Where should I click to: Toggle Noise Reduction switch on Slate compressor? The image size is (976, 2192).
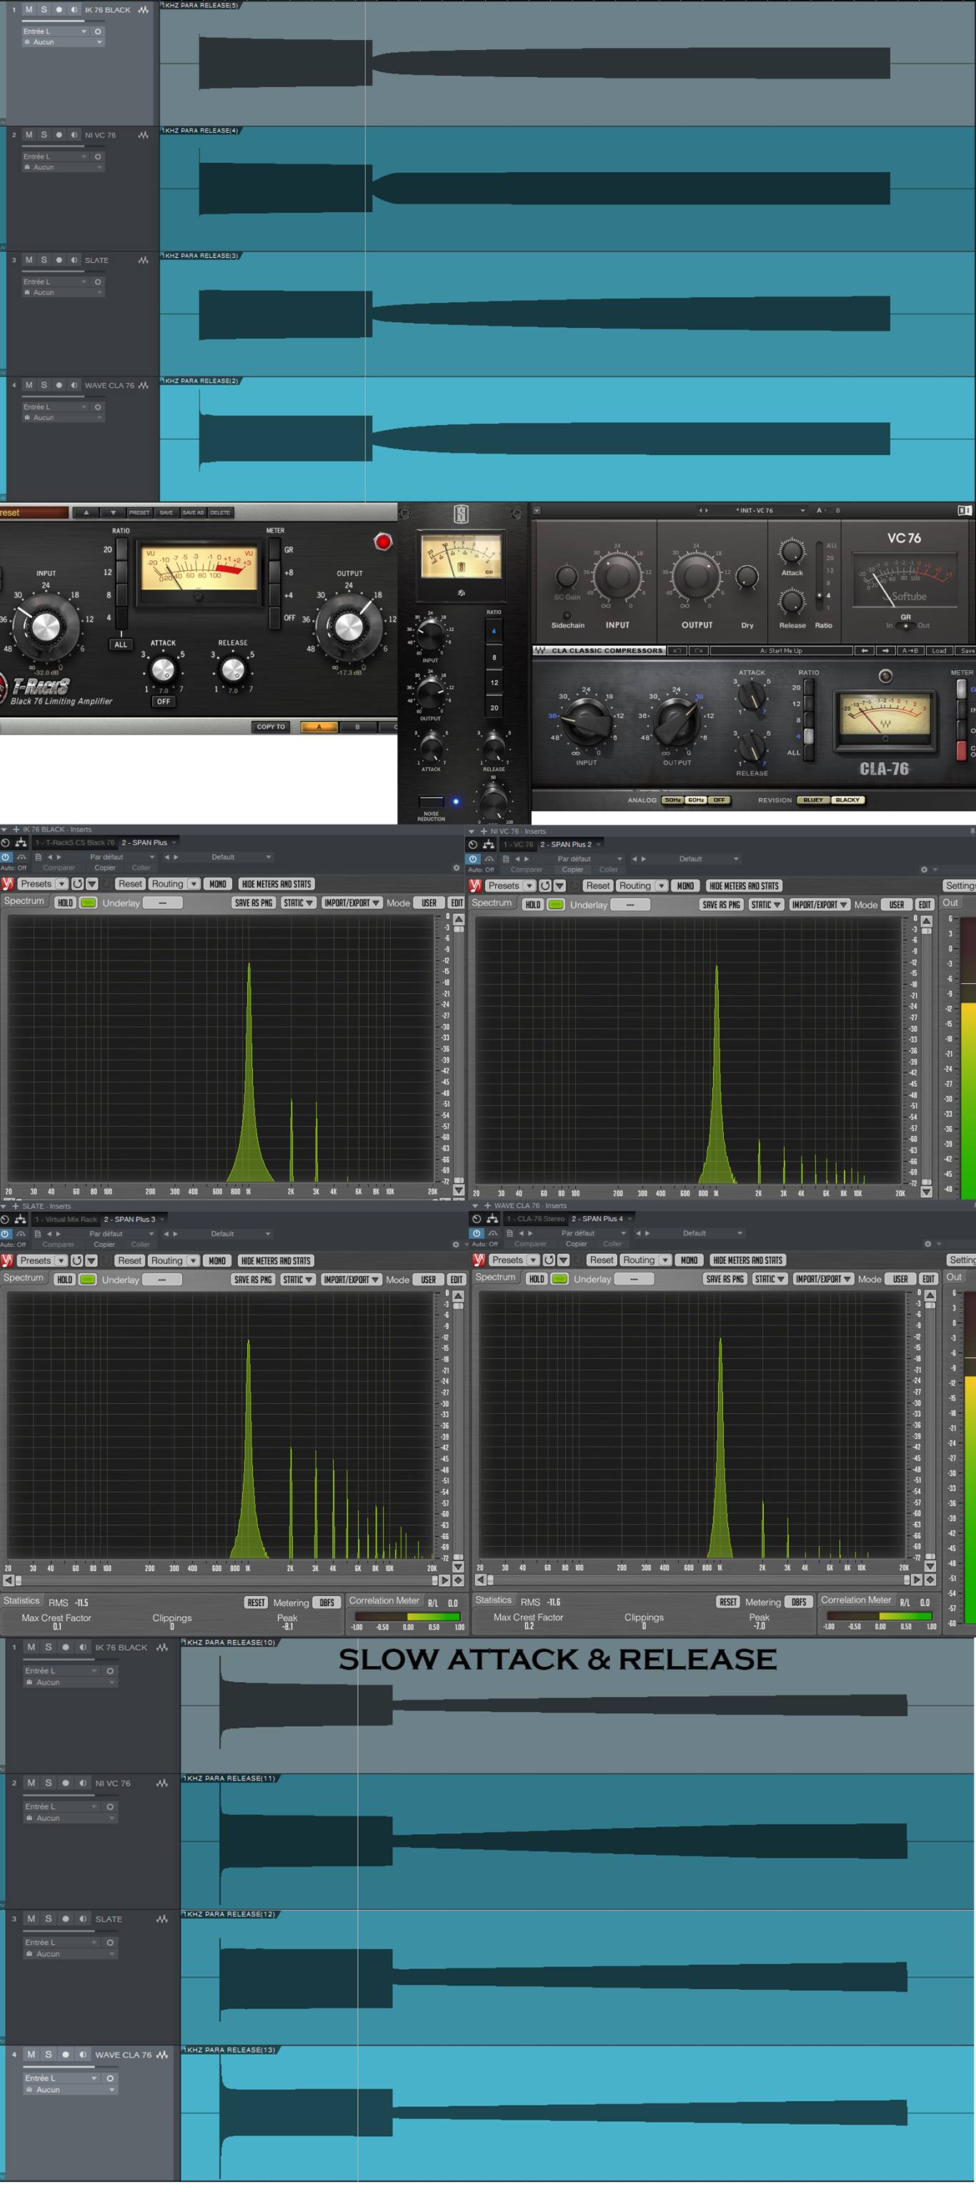[x=432, y=801]
